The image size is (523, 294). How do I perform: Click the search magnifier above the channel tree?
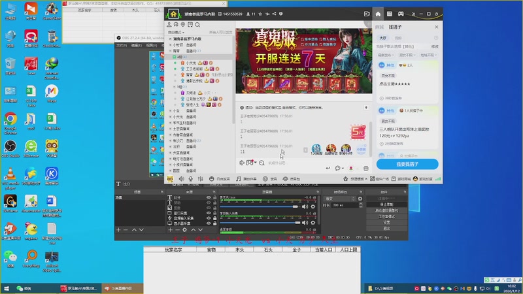coord(197,25)
